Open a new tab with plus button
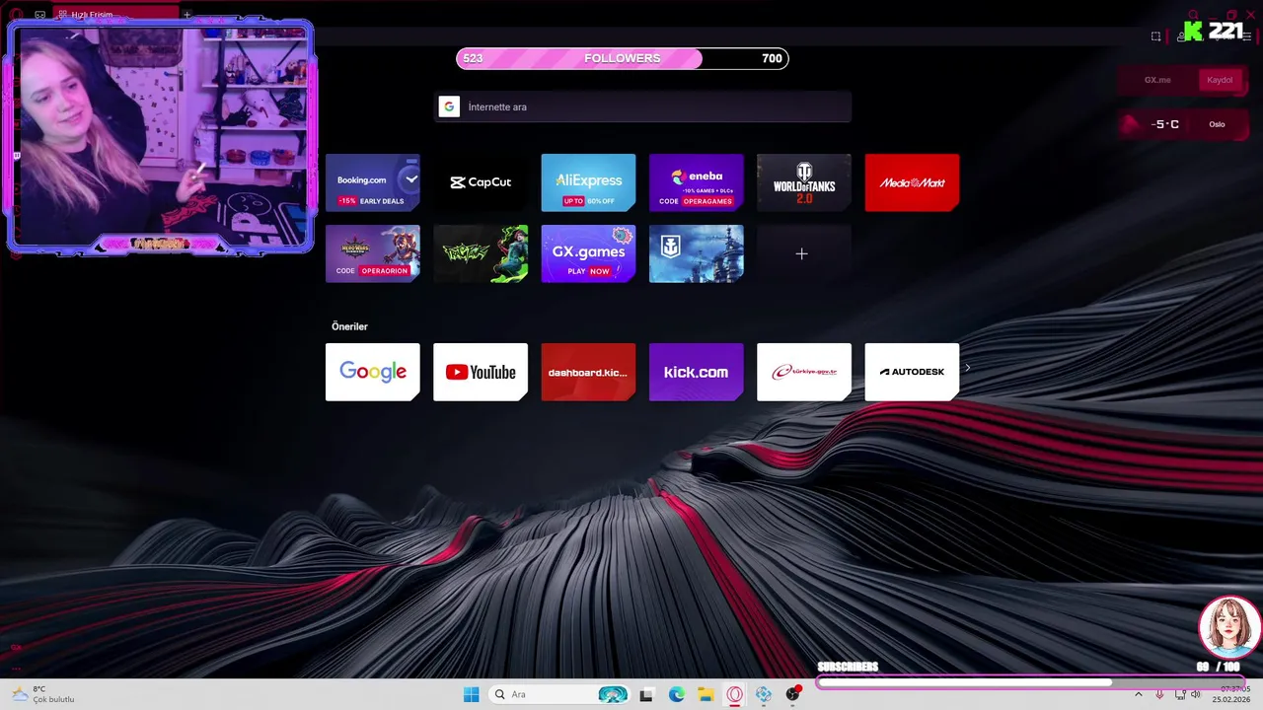Screen dimensions: 1263x710 (x=186, y=15)
